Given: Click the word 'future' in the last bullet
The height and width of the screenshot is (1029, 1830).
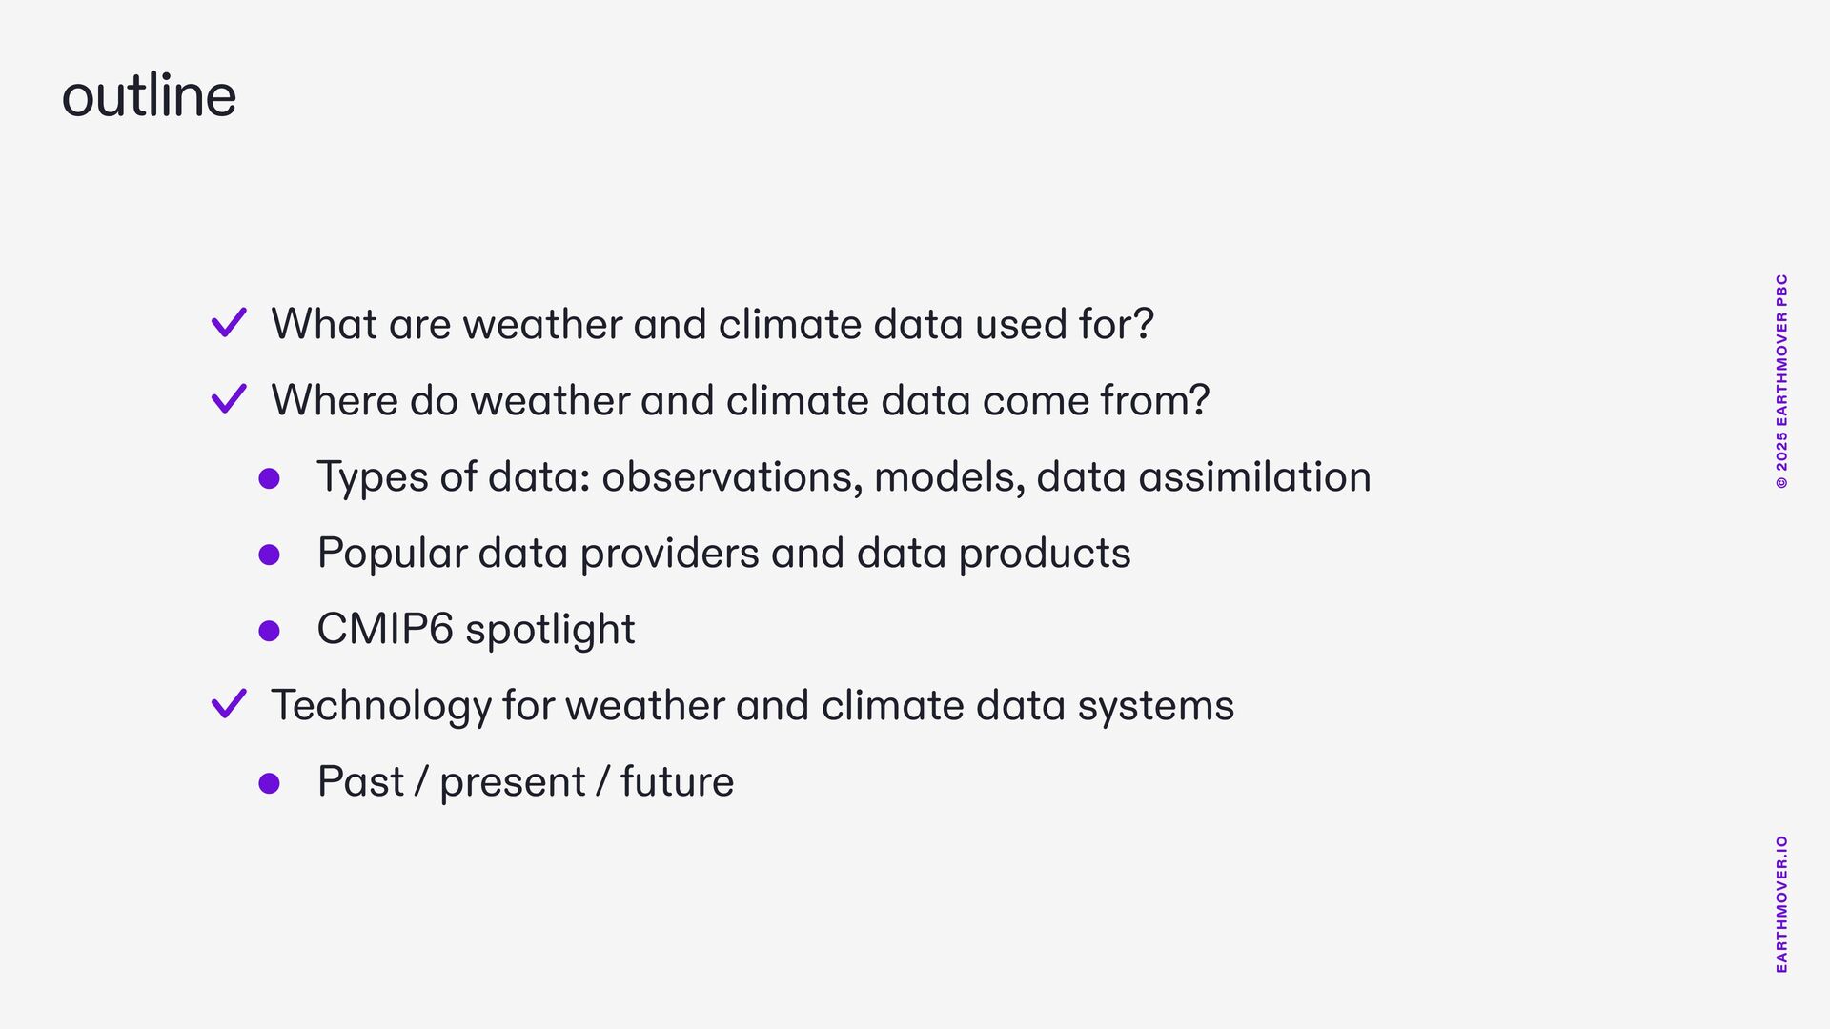Looking at the screenshot, I should pyautogui.click(x=677, y=781).
